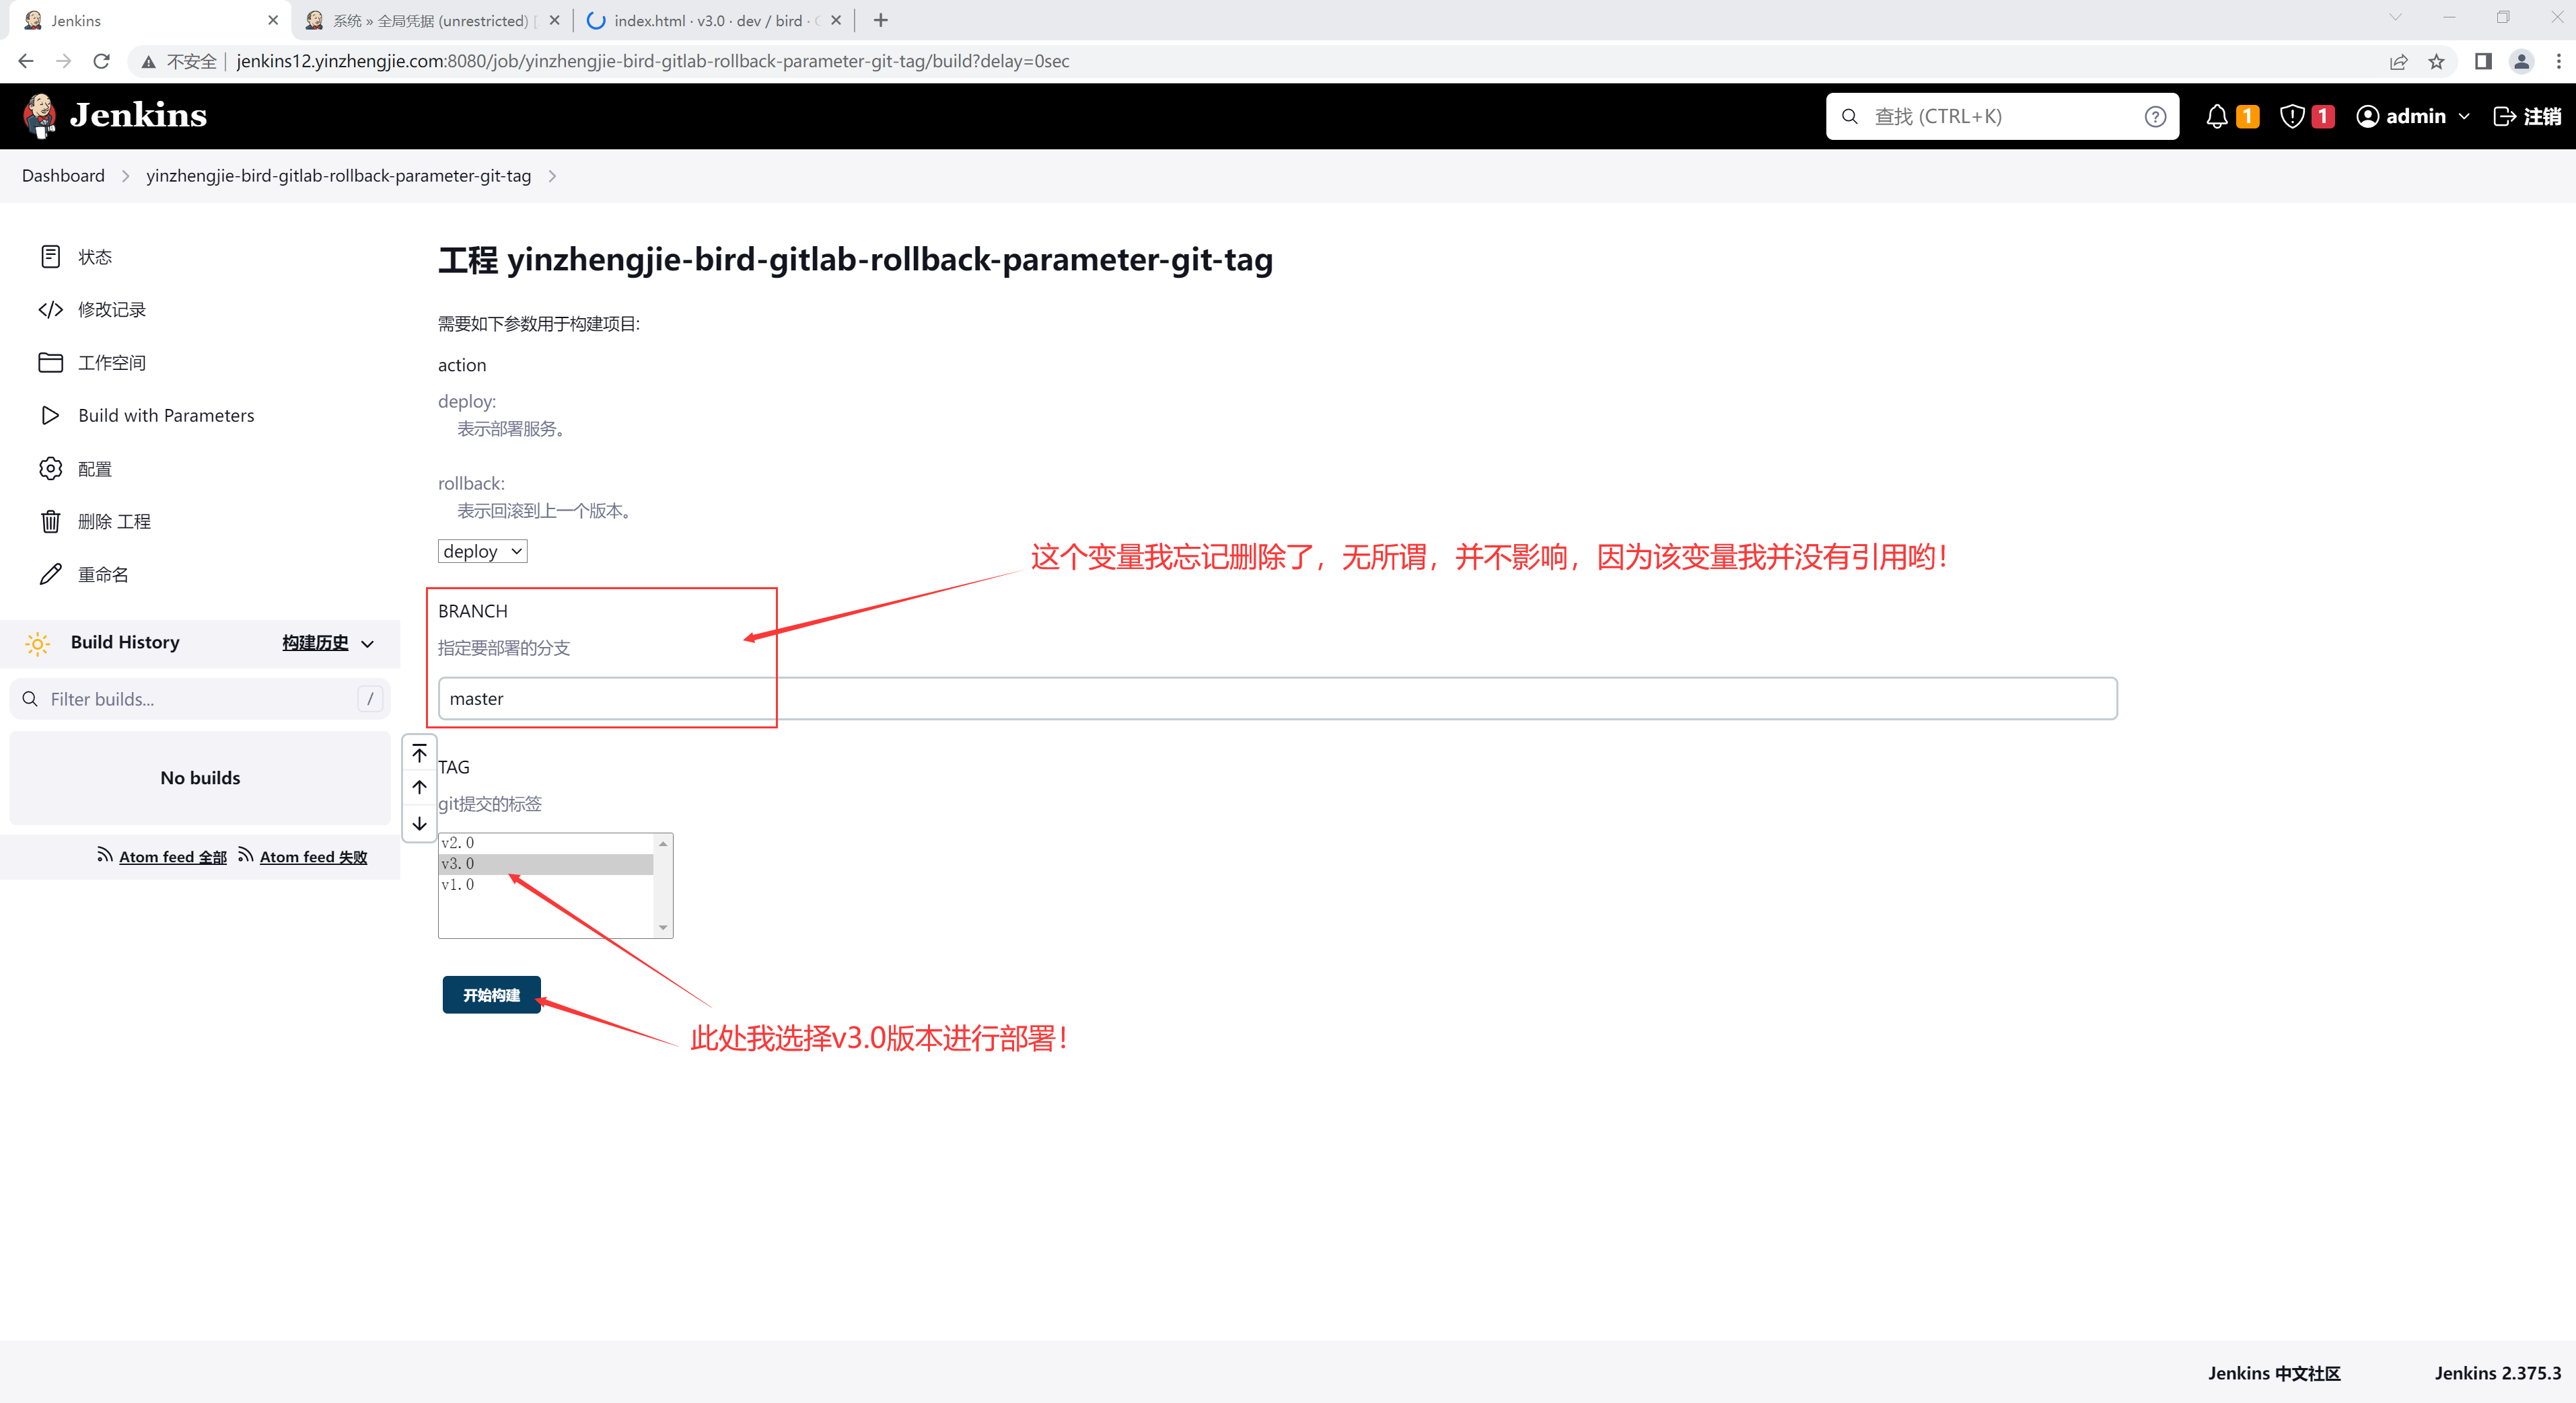
Task: Reload the page with refresh icon
Action: (101, 61)
